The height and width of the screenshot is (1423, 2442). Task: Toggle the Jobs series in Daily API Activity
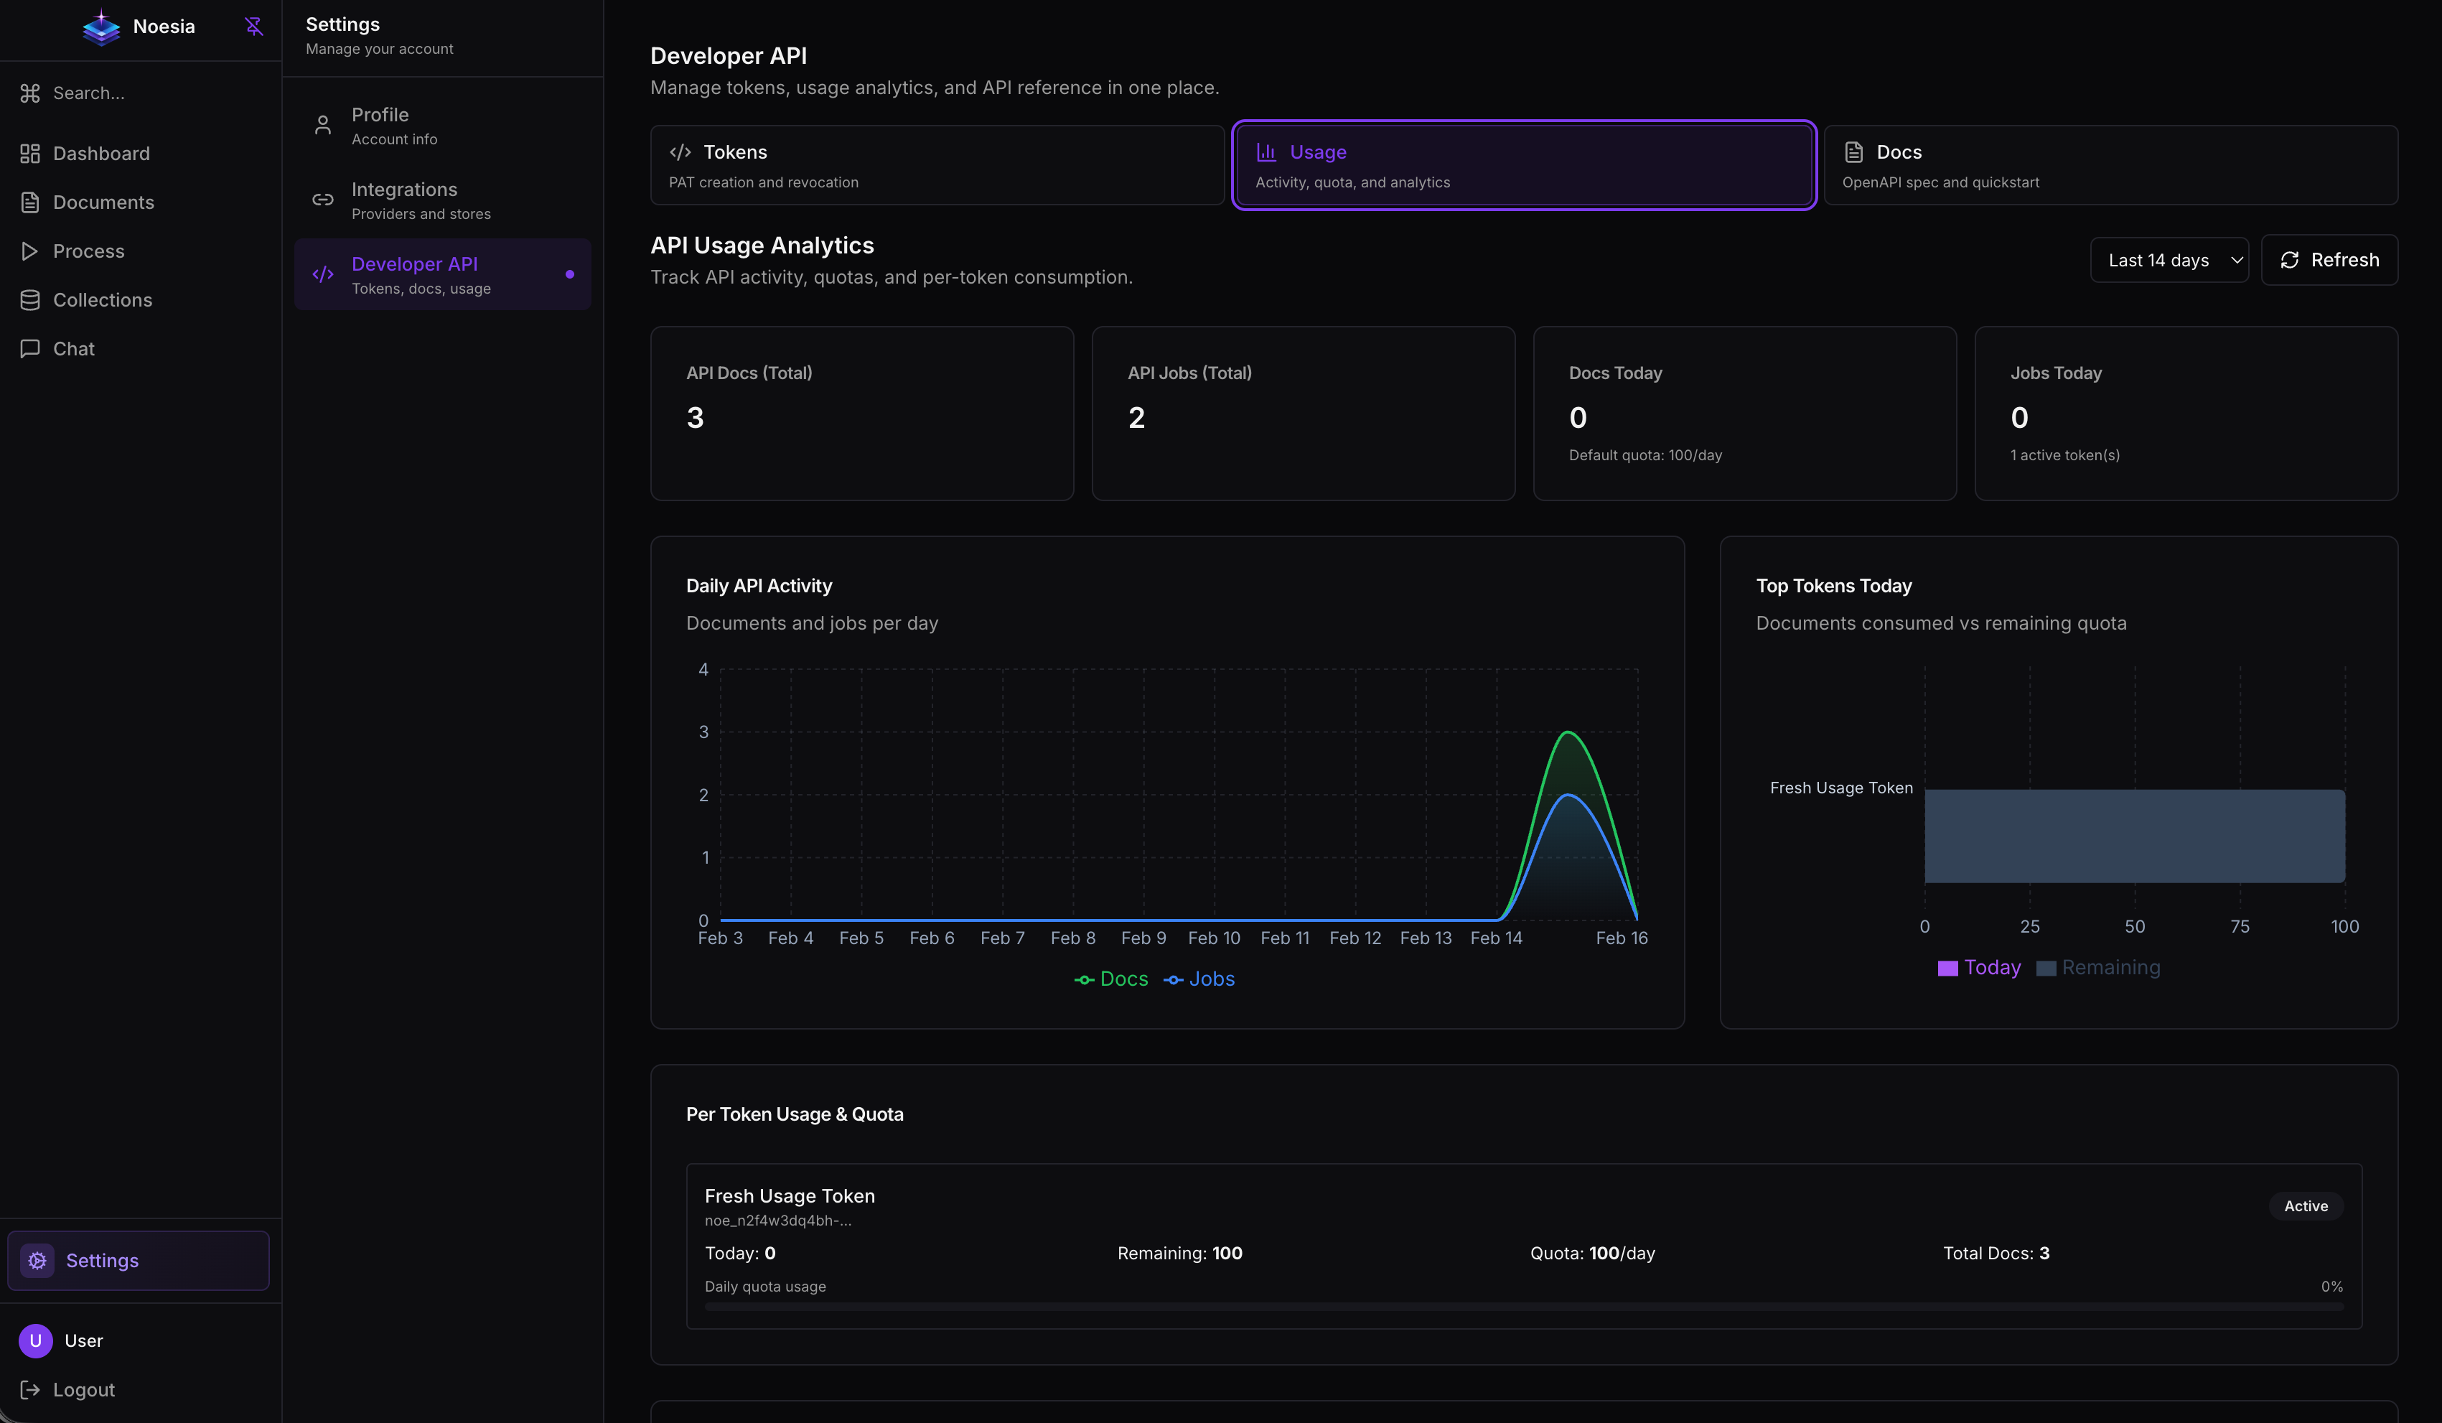(1199, 979)
